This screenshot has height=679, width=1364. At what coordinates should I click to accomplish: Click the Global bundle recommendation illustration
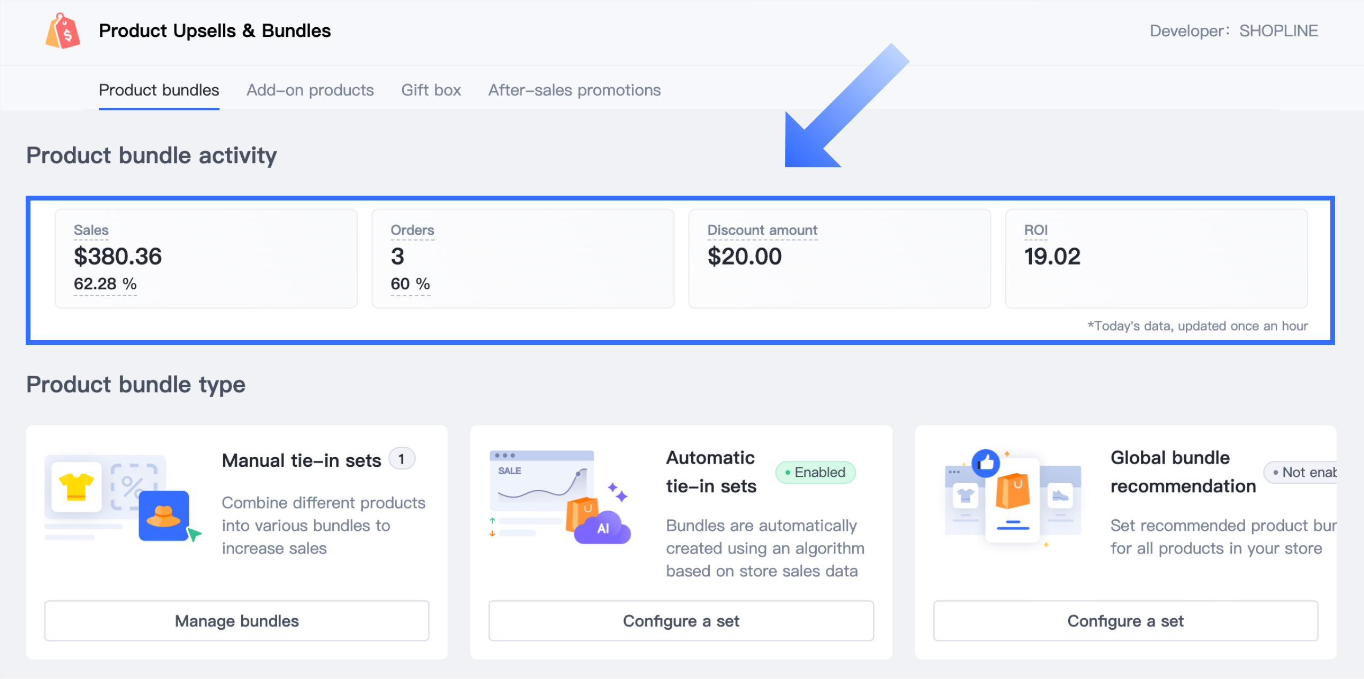coord(1012,497)
